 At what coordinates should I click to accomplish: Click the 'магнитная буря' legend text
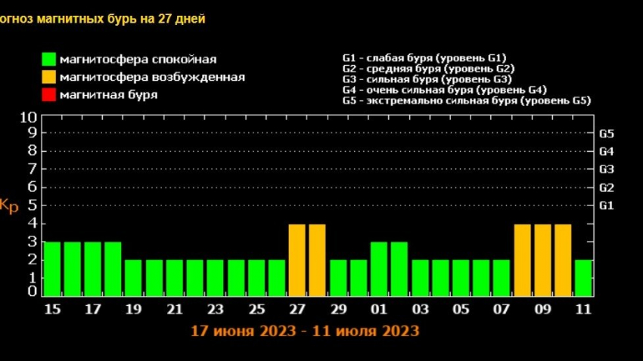(108, 94)
